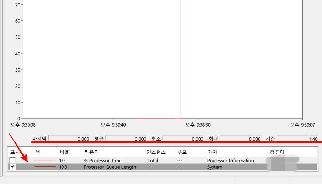This screenshot has height=184, width=322.
Task: Uncheck the Processor Queue Length checkbox
Action: click(13, 166)
